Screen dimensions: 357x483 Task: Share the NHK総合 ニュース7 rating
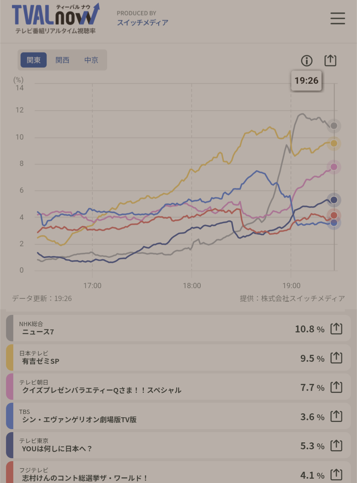tap(336, 329)
